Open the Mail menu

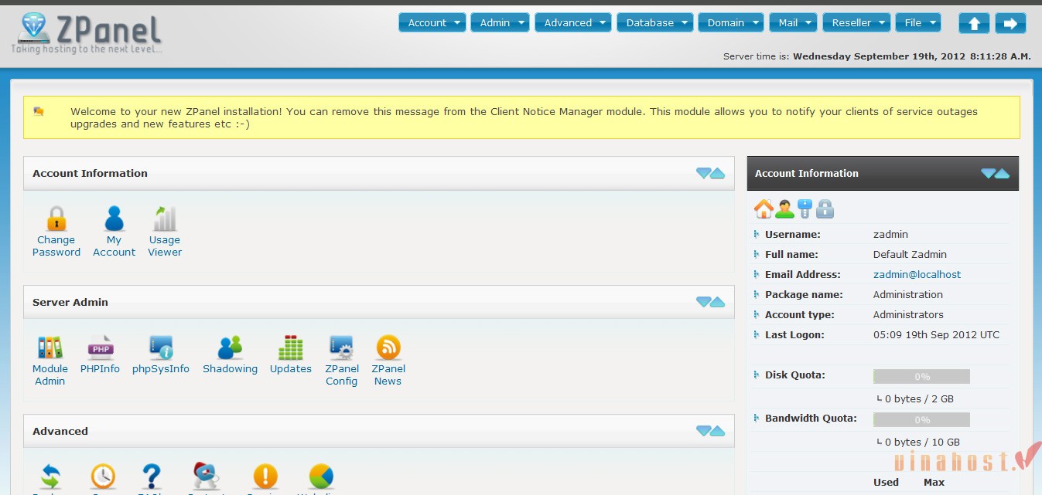[x=793, y=22]
